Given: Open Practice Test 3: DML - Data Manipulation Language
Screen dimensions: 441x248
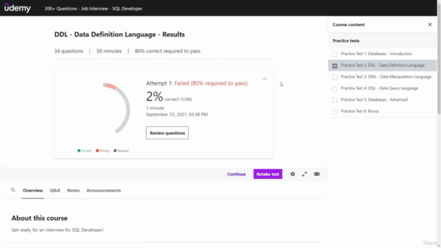Looking at the screenshot, I should (386, 76).
